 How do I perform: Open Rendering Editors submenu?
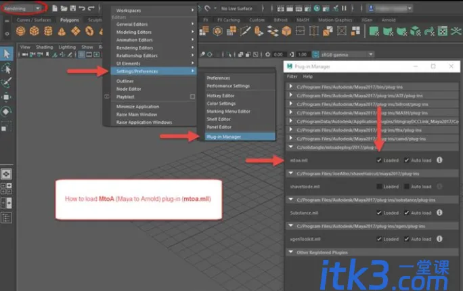click(x=154, y=47)
